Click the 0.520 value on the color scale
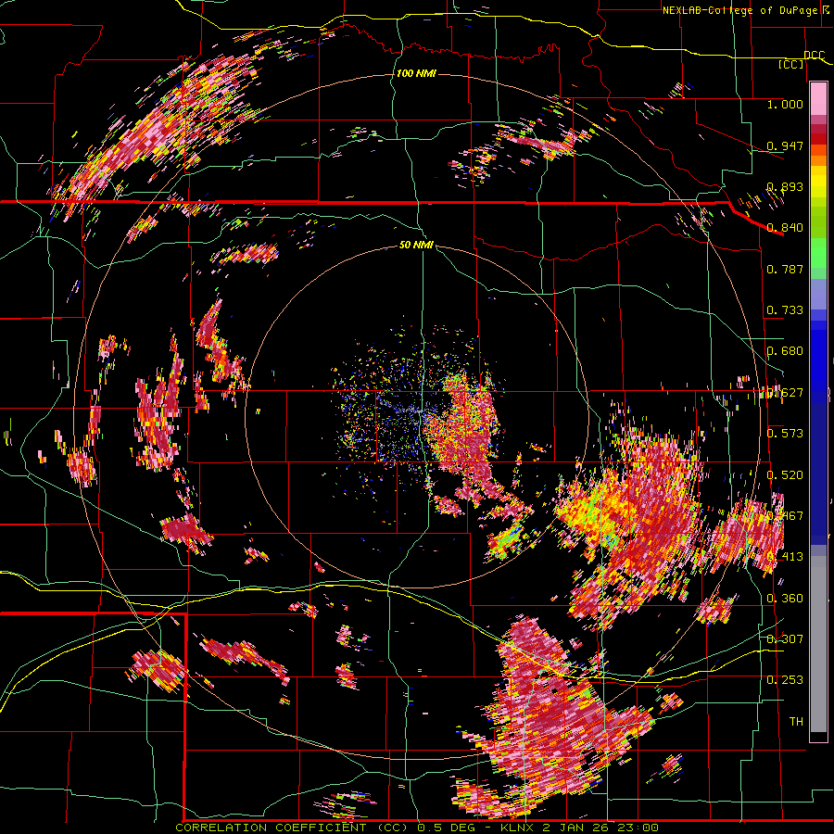834x834 pixels. (785, 474)
